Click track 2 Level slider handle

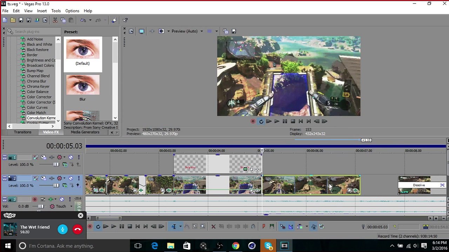pyautogui.click(x=56, y=185)
